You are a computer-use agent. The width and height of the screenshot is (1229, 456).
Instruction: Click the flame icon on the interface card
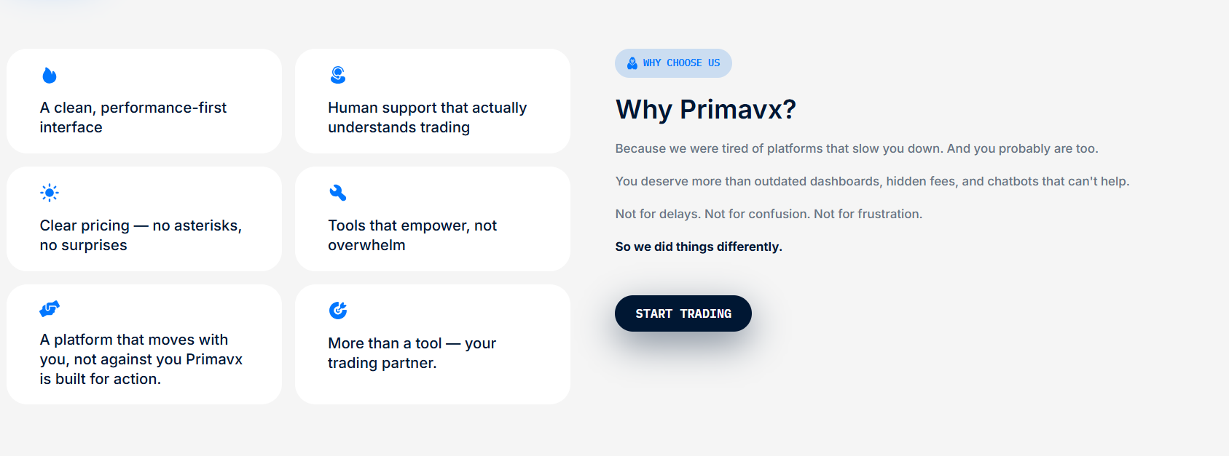point(50,76)
